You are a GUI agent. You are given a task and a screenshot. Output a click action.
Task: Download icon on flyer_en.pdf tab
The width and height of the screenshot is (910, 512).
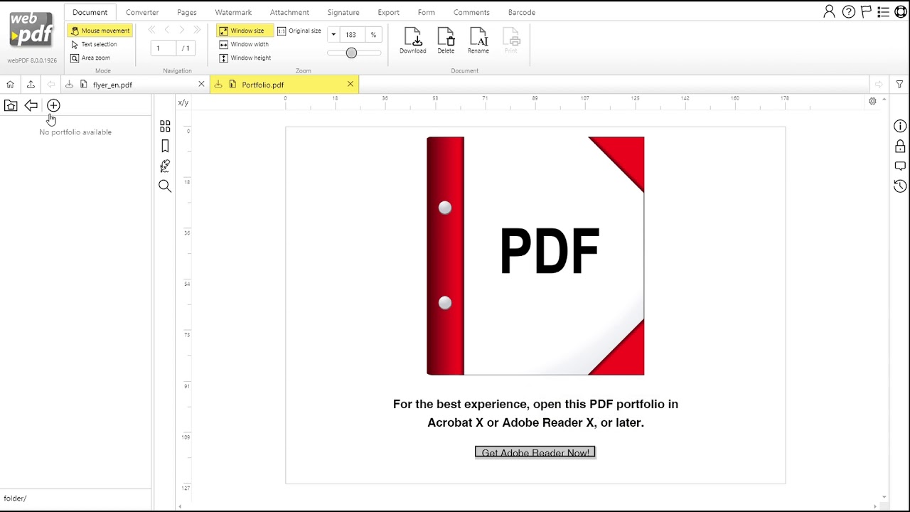coord(69,84)
